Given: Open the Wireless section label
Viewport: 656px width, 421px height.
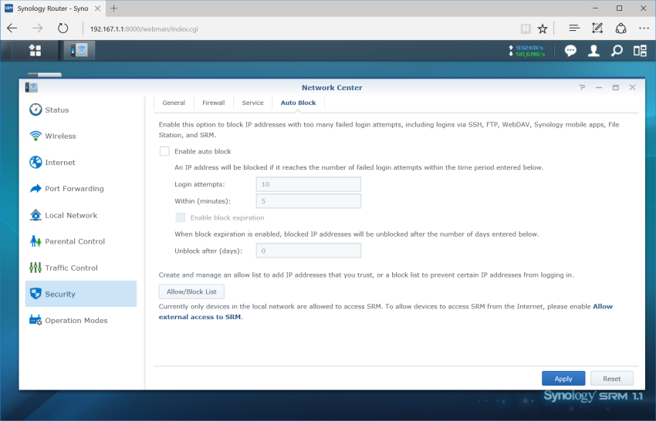Looking at the screenshot, I should tap(61, 136).
